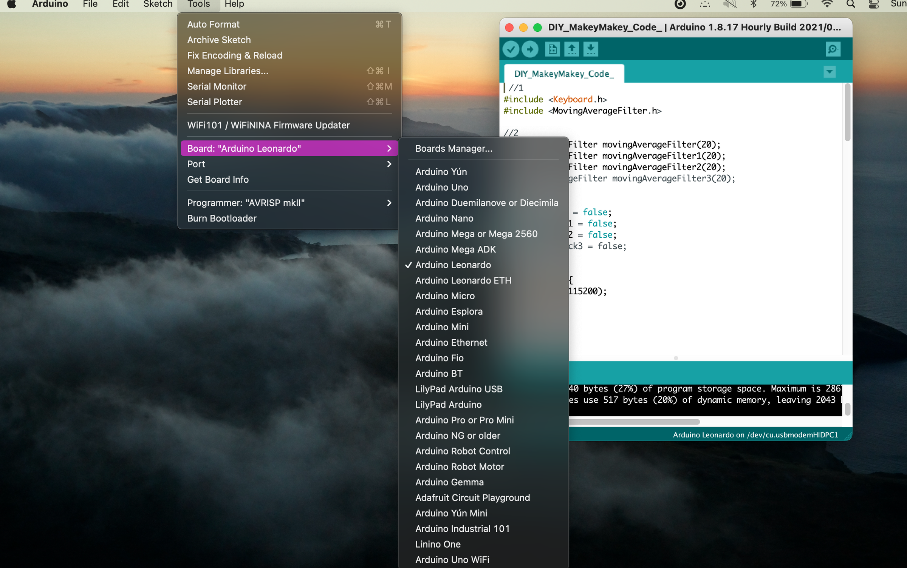Open Boards Manager entry
Image resolution: width=907 pixels, height=568 pixels.
[x=453, y=148]
